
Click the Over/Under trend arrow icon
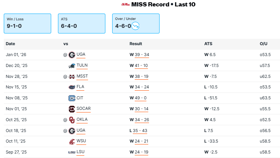click(136, 26)
